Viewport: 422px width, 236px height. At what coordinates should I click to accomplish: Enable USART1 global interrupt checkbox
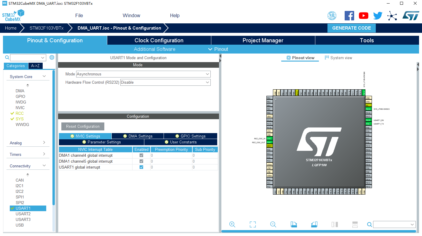141,167
